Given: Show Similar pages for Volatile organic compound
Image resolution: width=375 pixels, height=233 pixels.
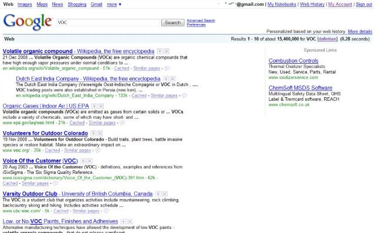Looking at the screenshot, I should (146, 68).
